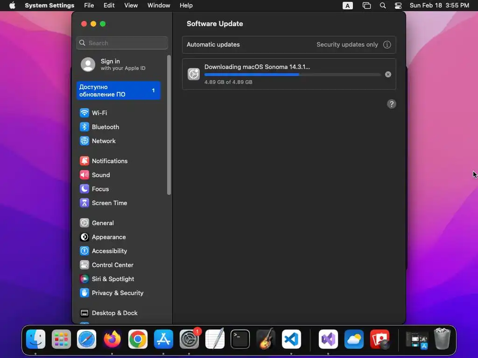Open Finder from the Dock
478x358 pixels.
click(35, 339)
